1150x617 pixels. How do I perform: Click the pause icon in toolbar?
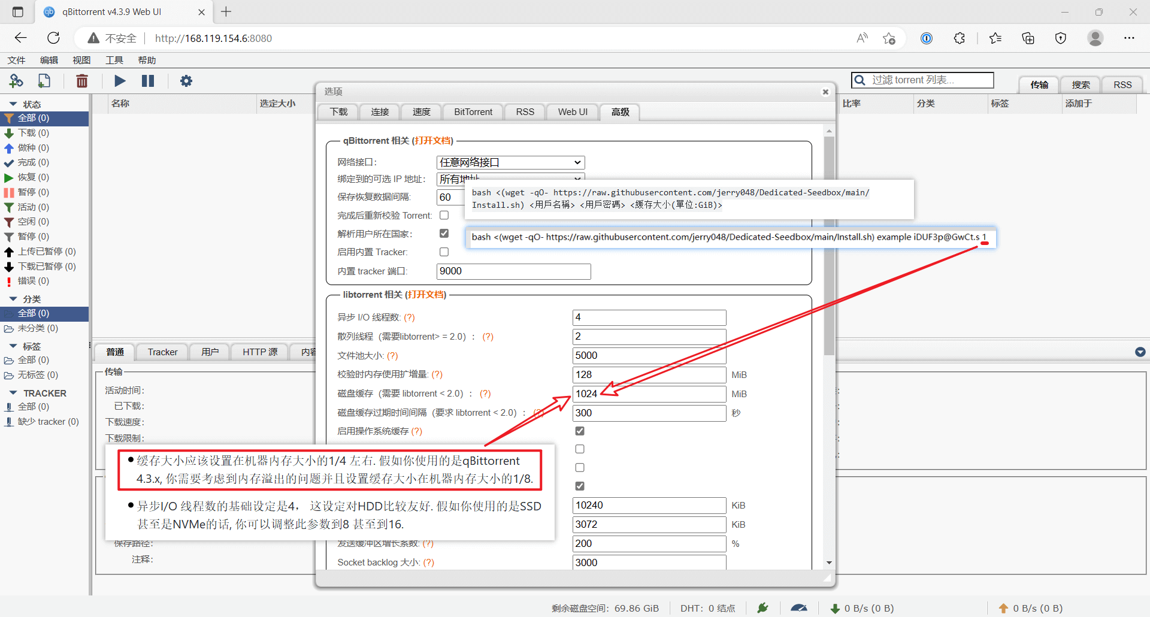pyautogui.click(x=148, y=81)
